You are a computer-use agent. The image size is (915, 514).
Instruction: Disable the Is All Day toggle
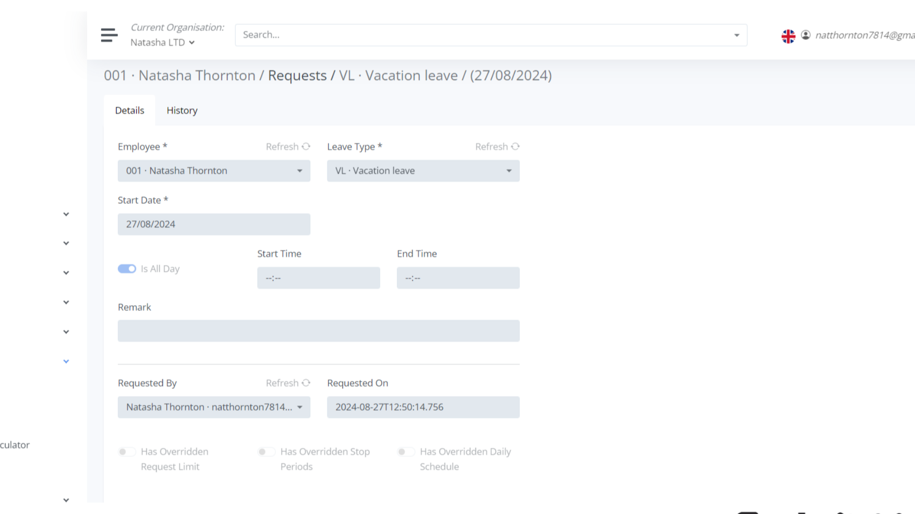point(127,268)
